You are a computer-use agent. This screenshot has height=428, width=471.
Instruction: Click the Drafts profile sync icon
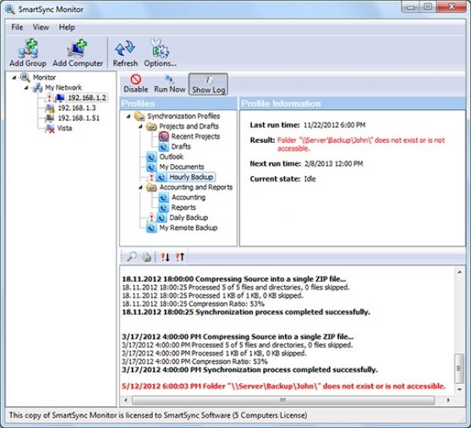[x=164, y=147]
